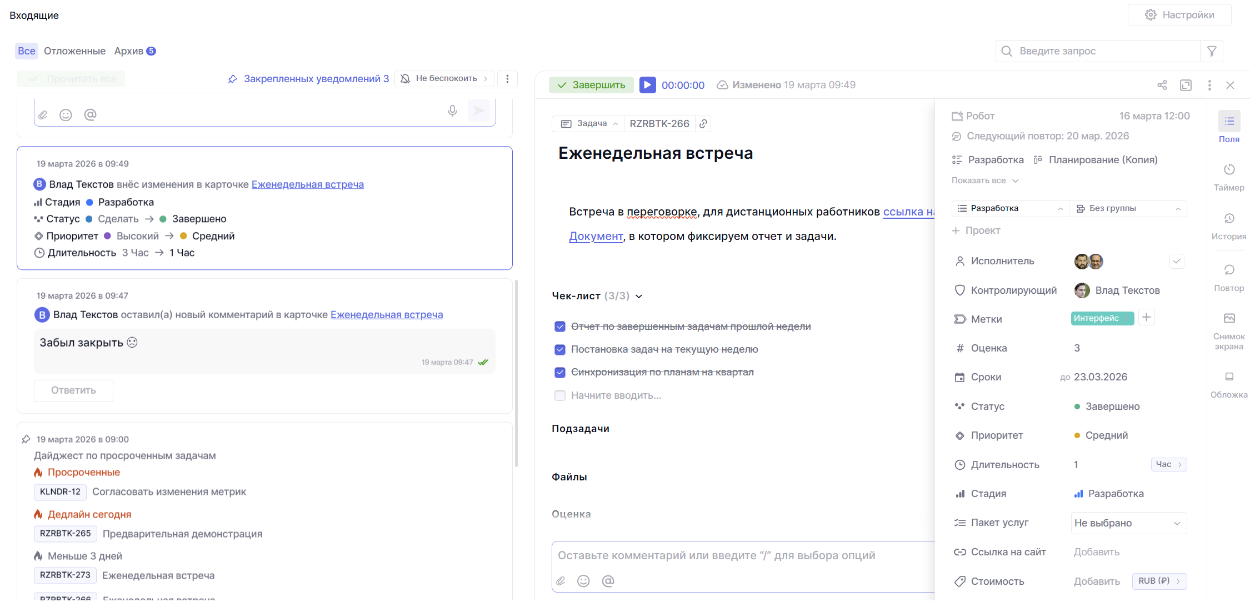Click the share icon in task header
This screenshot has width=1250, height=602.
click(1162, 85)
